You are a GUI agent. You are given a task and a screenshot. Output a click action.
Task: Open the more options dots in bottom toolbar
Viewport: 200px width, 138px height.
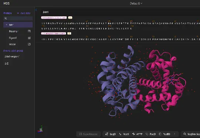pyautogui.click(x=174, y=134)
